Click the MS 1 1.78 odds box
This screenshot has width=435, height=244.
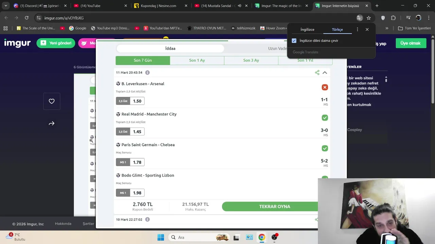pos(130,162)
